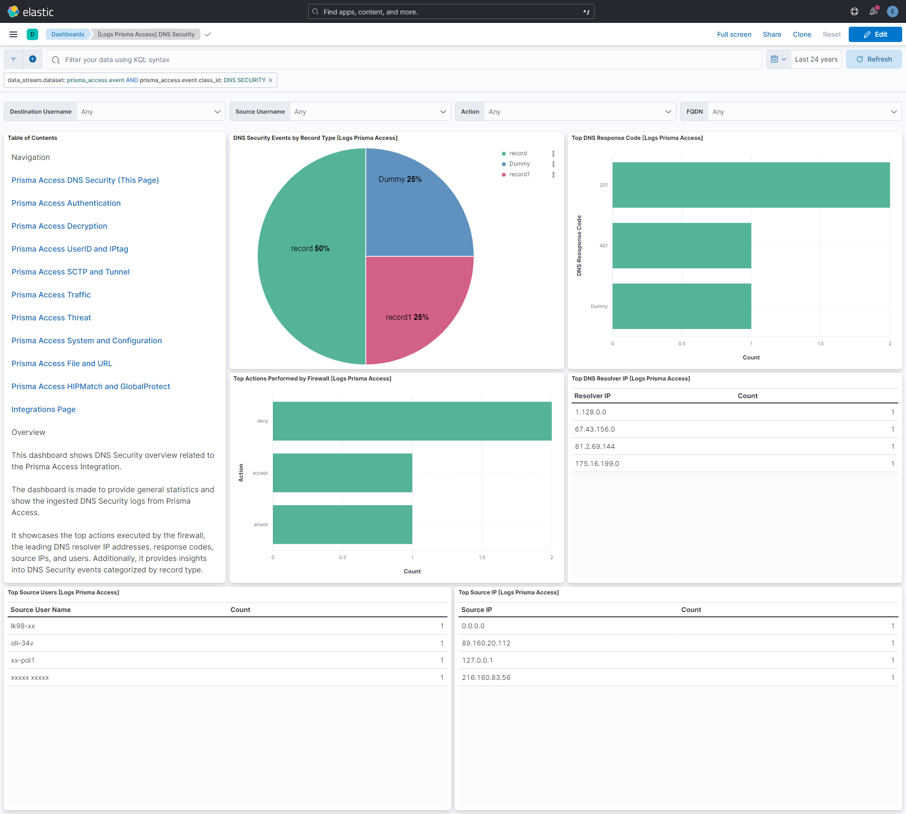Open filter options with the filter icon
906x814 pixels.
[13, 59]
